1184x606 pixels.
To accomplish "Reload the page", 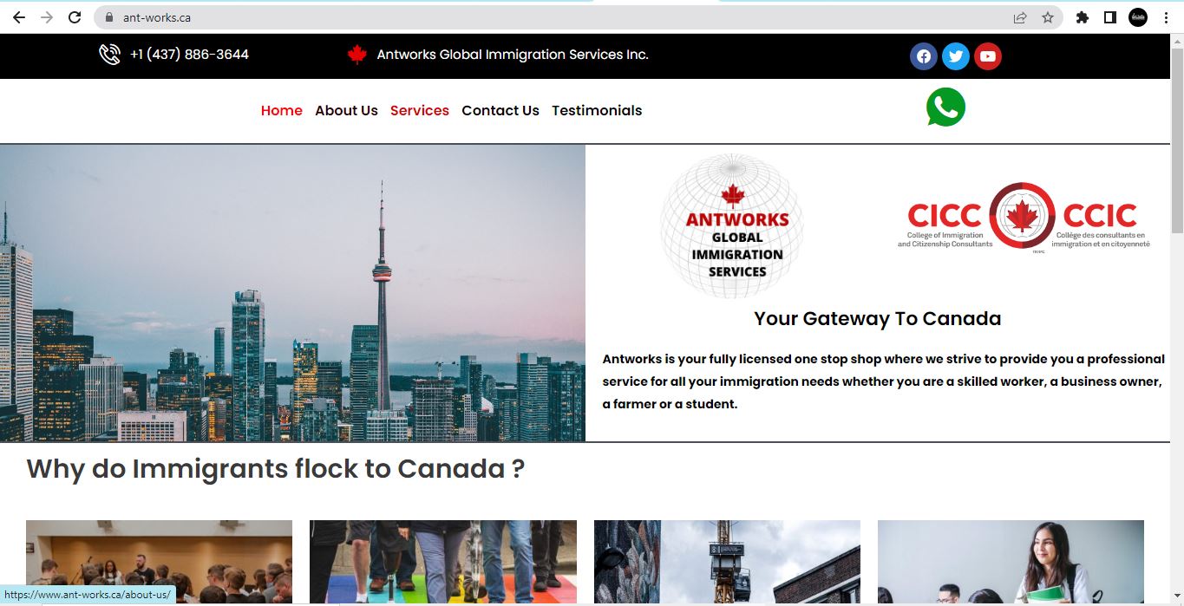I will click(x=75, y=17).
